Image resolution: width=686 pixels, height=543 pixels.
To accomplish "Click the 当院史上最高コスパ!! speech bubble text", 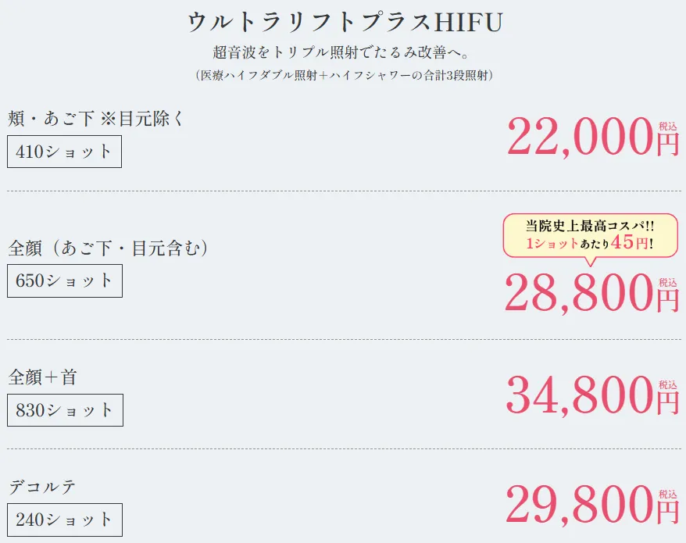I will point(590,226).
